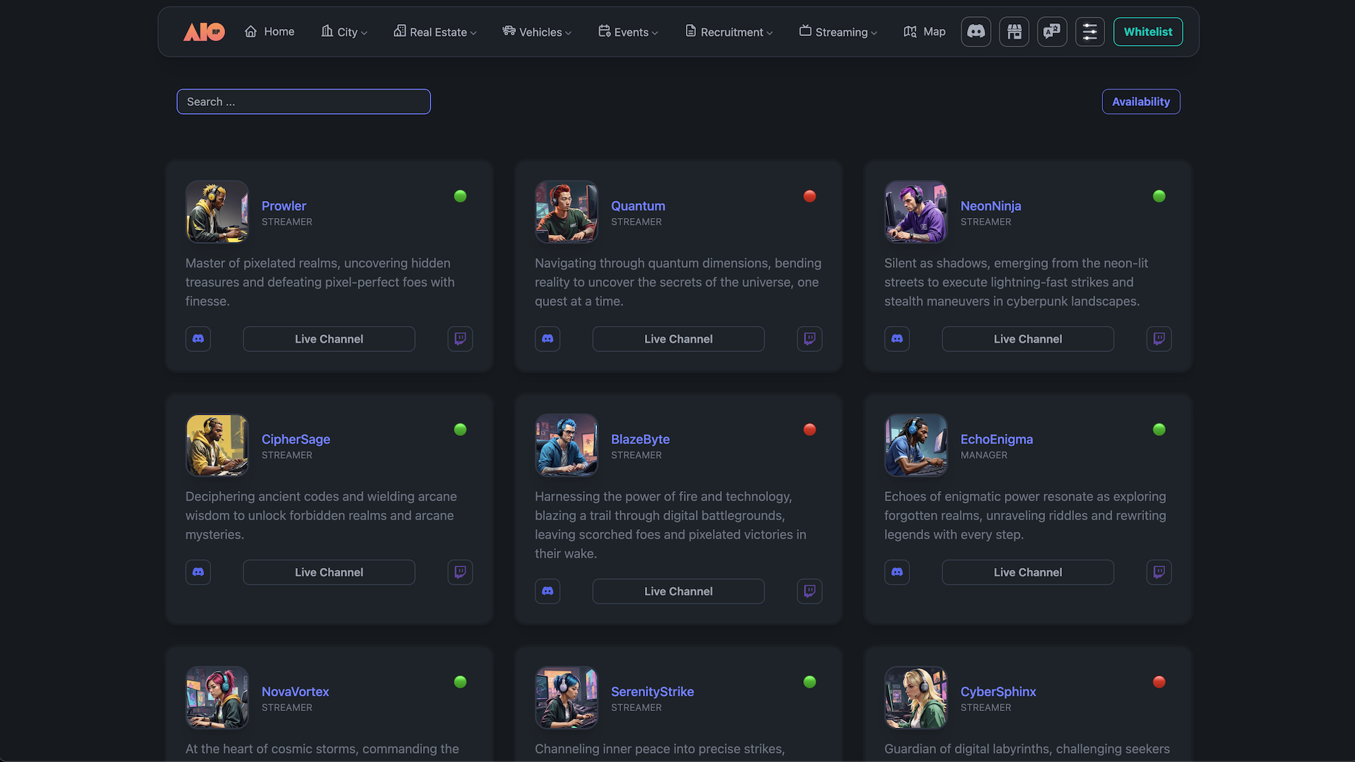
Task: Open the Map menu item
Action: (x=925, y=32)
